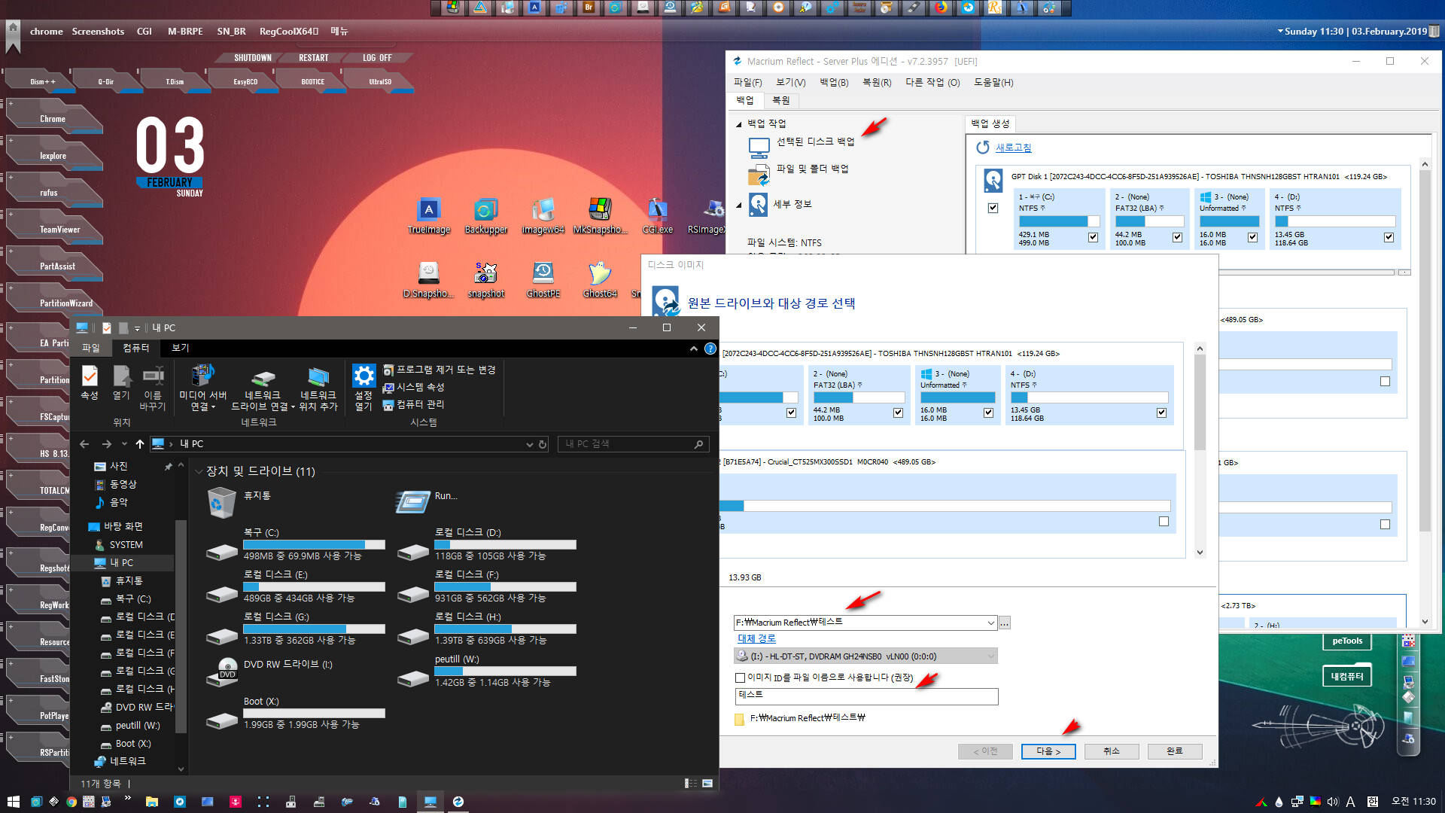
Task: Open the address bar history dropdown
Action: point(529,444)
